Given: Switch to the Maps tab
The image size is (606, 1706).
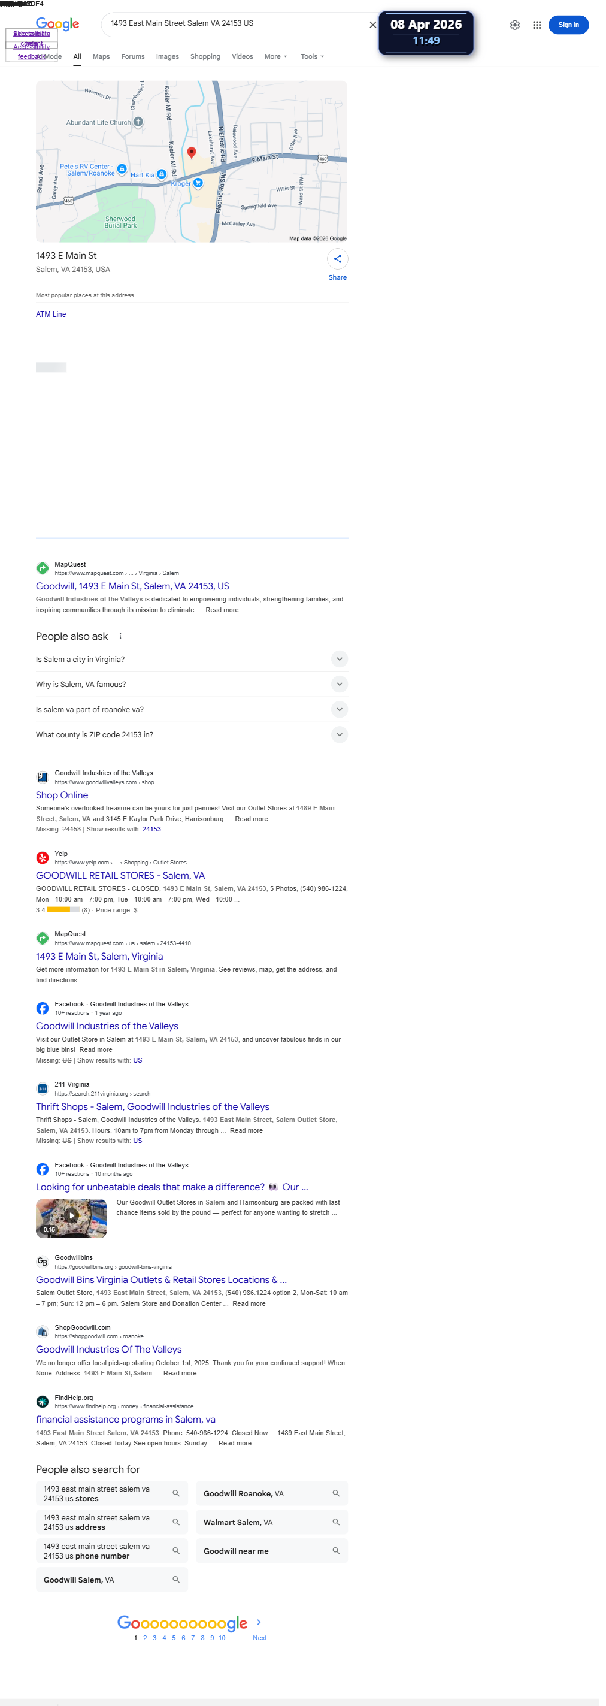Looking at the screenshot, I should point(102,57).
